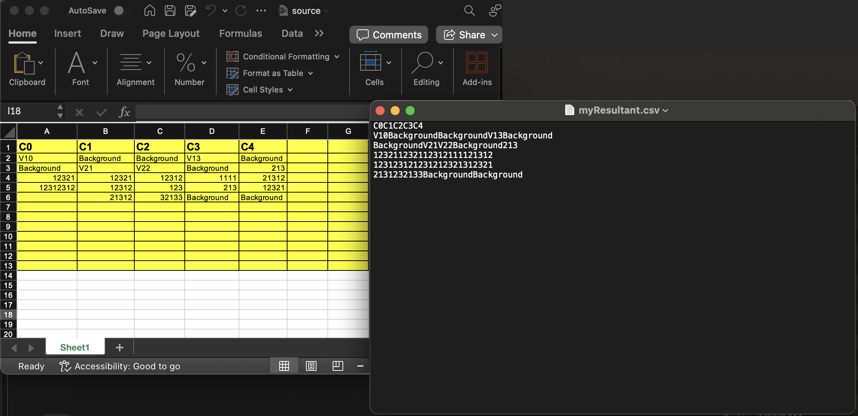
Task: Select cell containing 12312312
Action: point(47,188)
